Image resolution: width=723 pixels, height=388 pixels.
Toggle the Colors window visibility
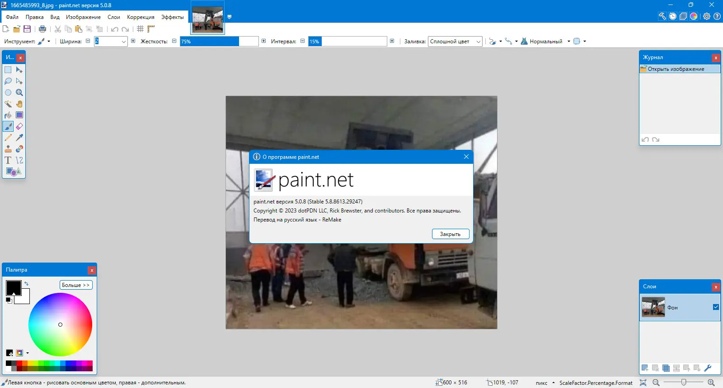click(694, 16)
